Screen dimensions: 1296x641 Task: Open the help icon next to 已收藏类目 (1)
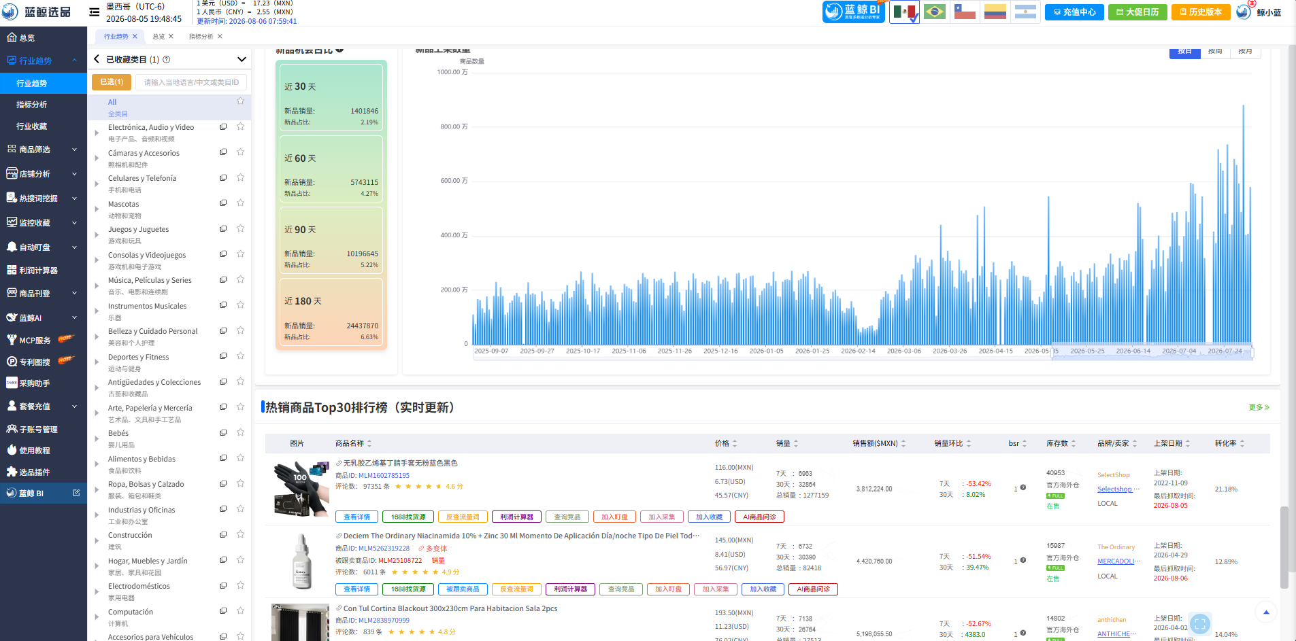pyautogui.click(x=167, y=60)
